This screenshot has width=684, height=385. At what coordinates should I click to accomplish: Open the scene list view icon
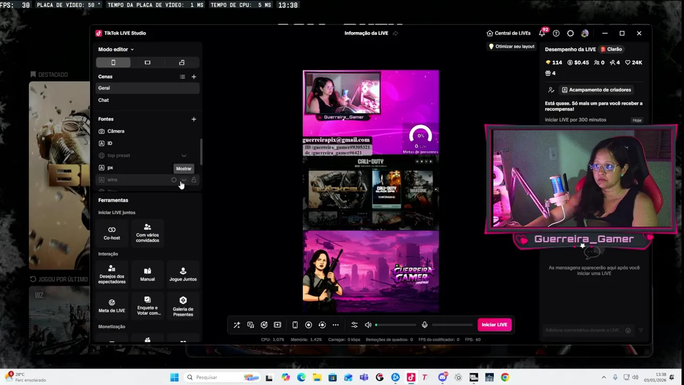coord(182,77)
